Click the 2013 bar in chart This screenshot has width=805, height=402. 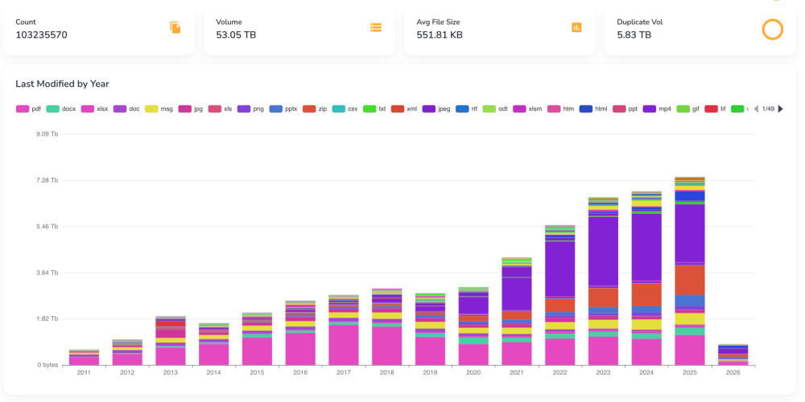[171, 341]
